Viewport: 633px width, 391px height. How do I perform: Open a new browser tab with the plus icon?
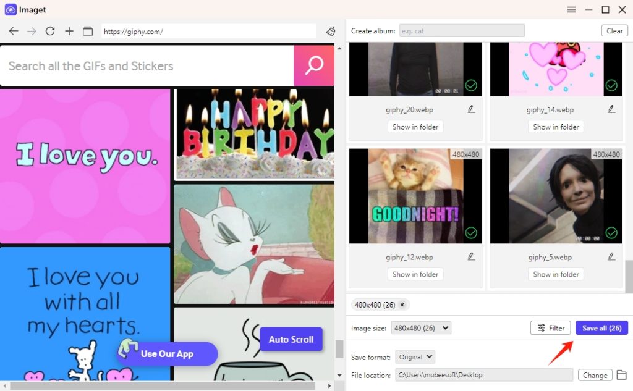(x=69, y=30)
